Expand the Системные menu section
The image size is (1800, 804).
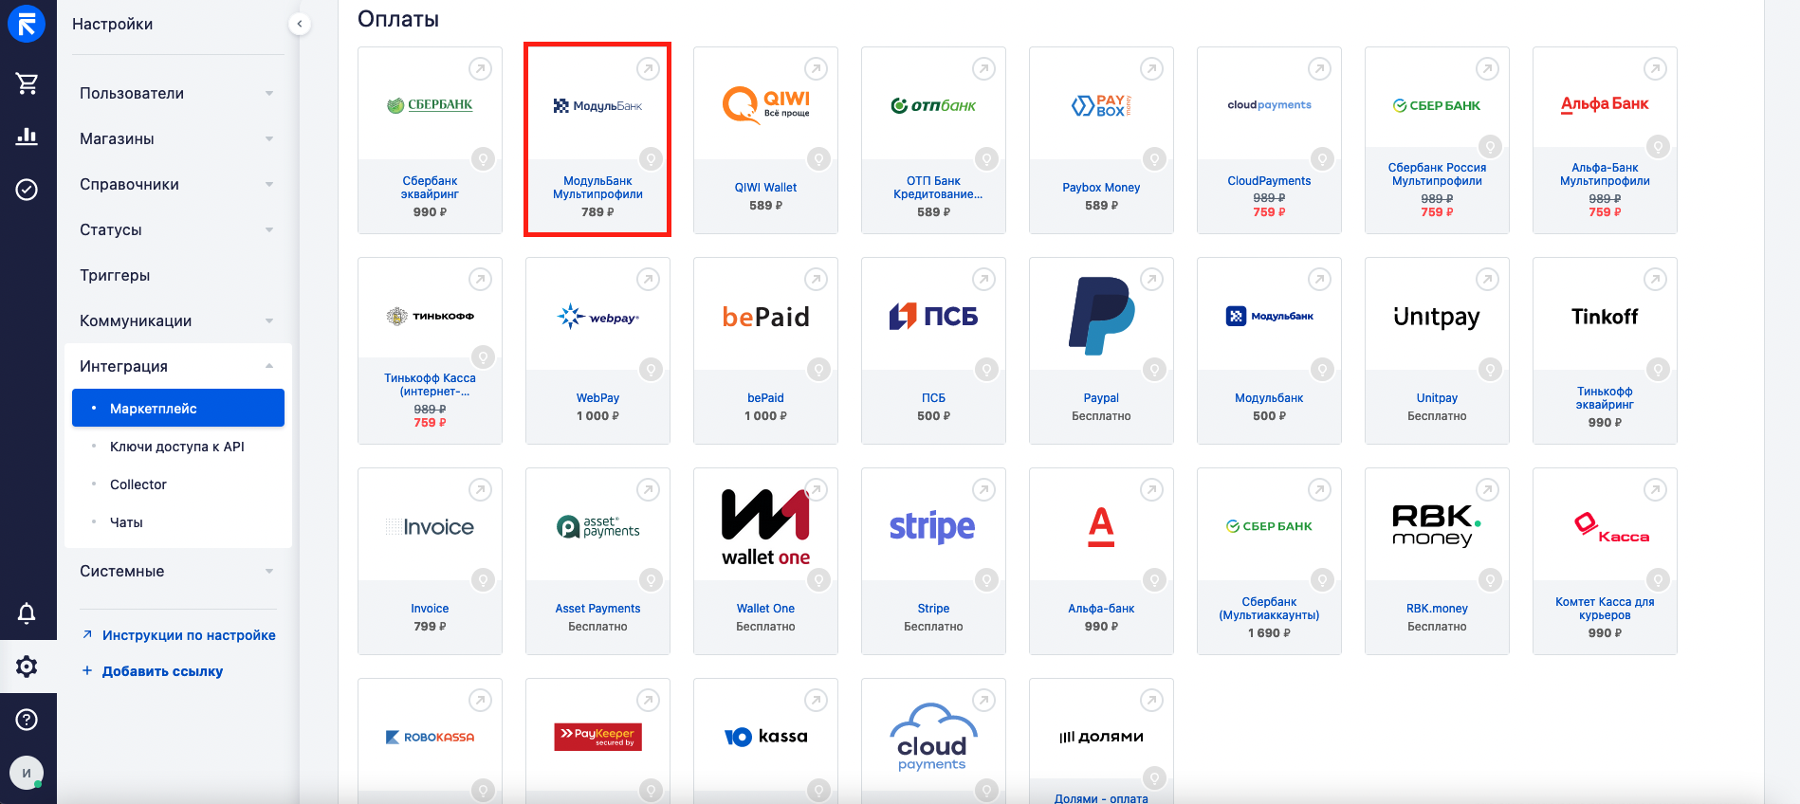178,571
